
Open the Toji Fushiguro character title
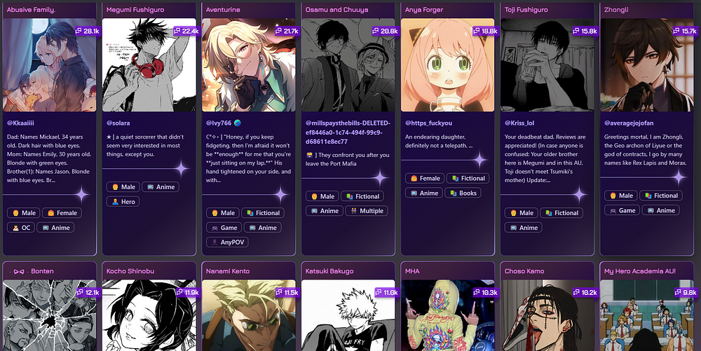tap(526, 9)
